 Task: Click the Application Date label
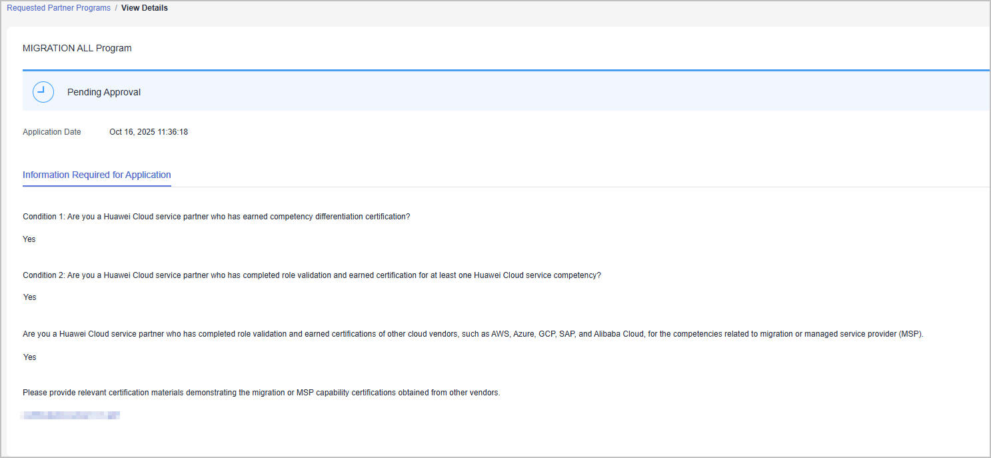[52, 132]
